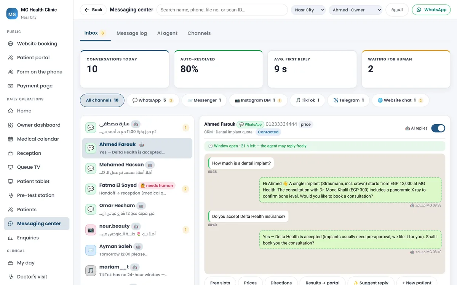Insert the Prices quick reply

point(250,282)
